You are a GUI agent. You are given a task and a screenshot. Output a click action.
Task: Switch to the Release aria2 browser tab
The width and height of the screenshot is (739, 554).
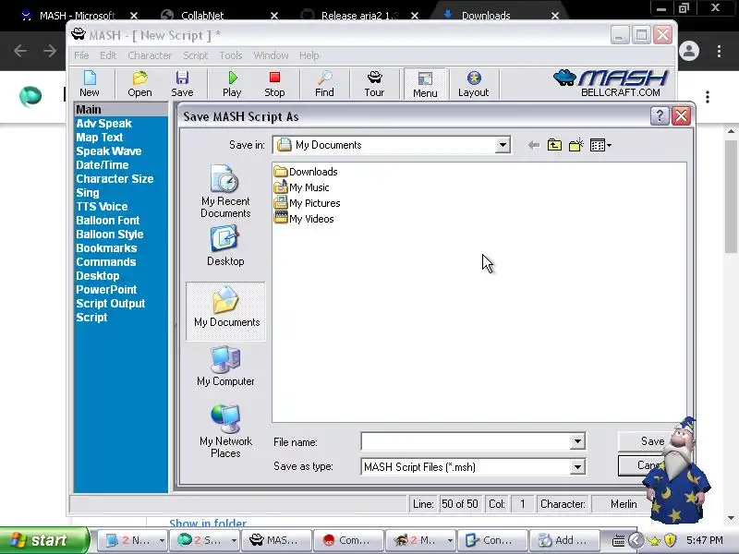pos(358,16)
